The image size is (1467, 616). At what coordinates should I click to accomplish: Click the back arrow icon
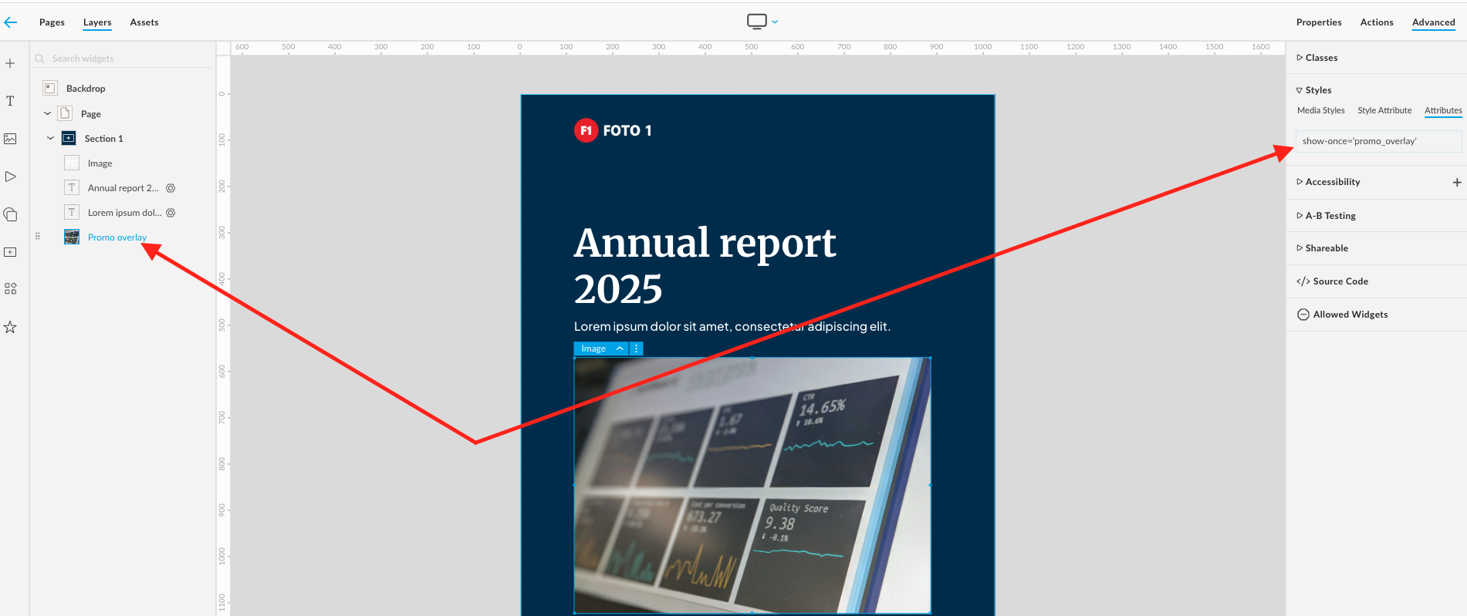tap(11, 22)
